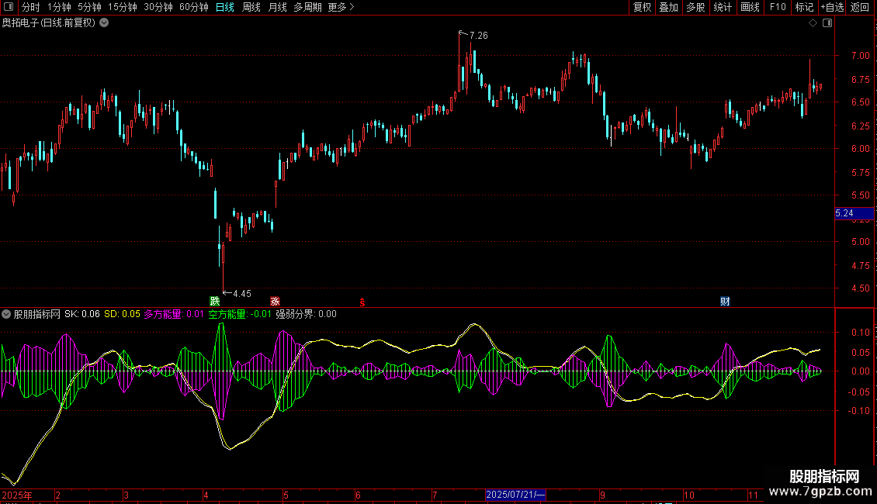877x504 pixels.
Task: Click the panel layout icon at top-left
Action: coord(9,7)
